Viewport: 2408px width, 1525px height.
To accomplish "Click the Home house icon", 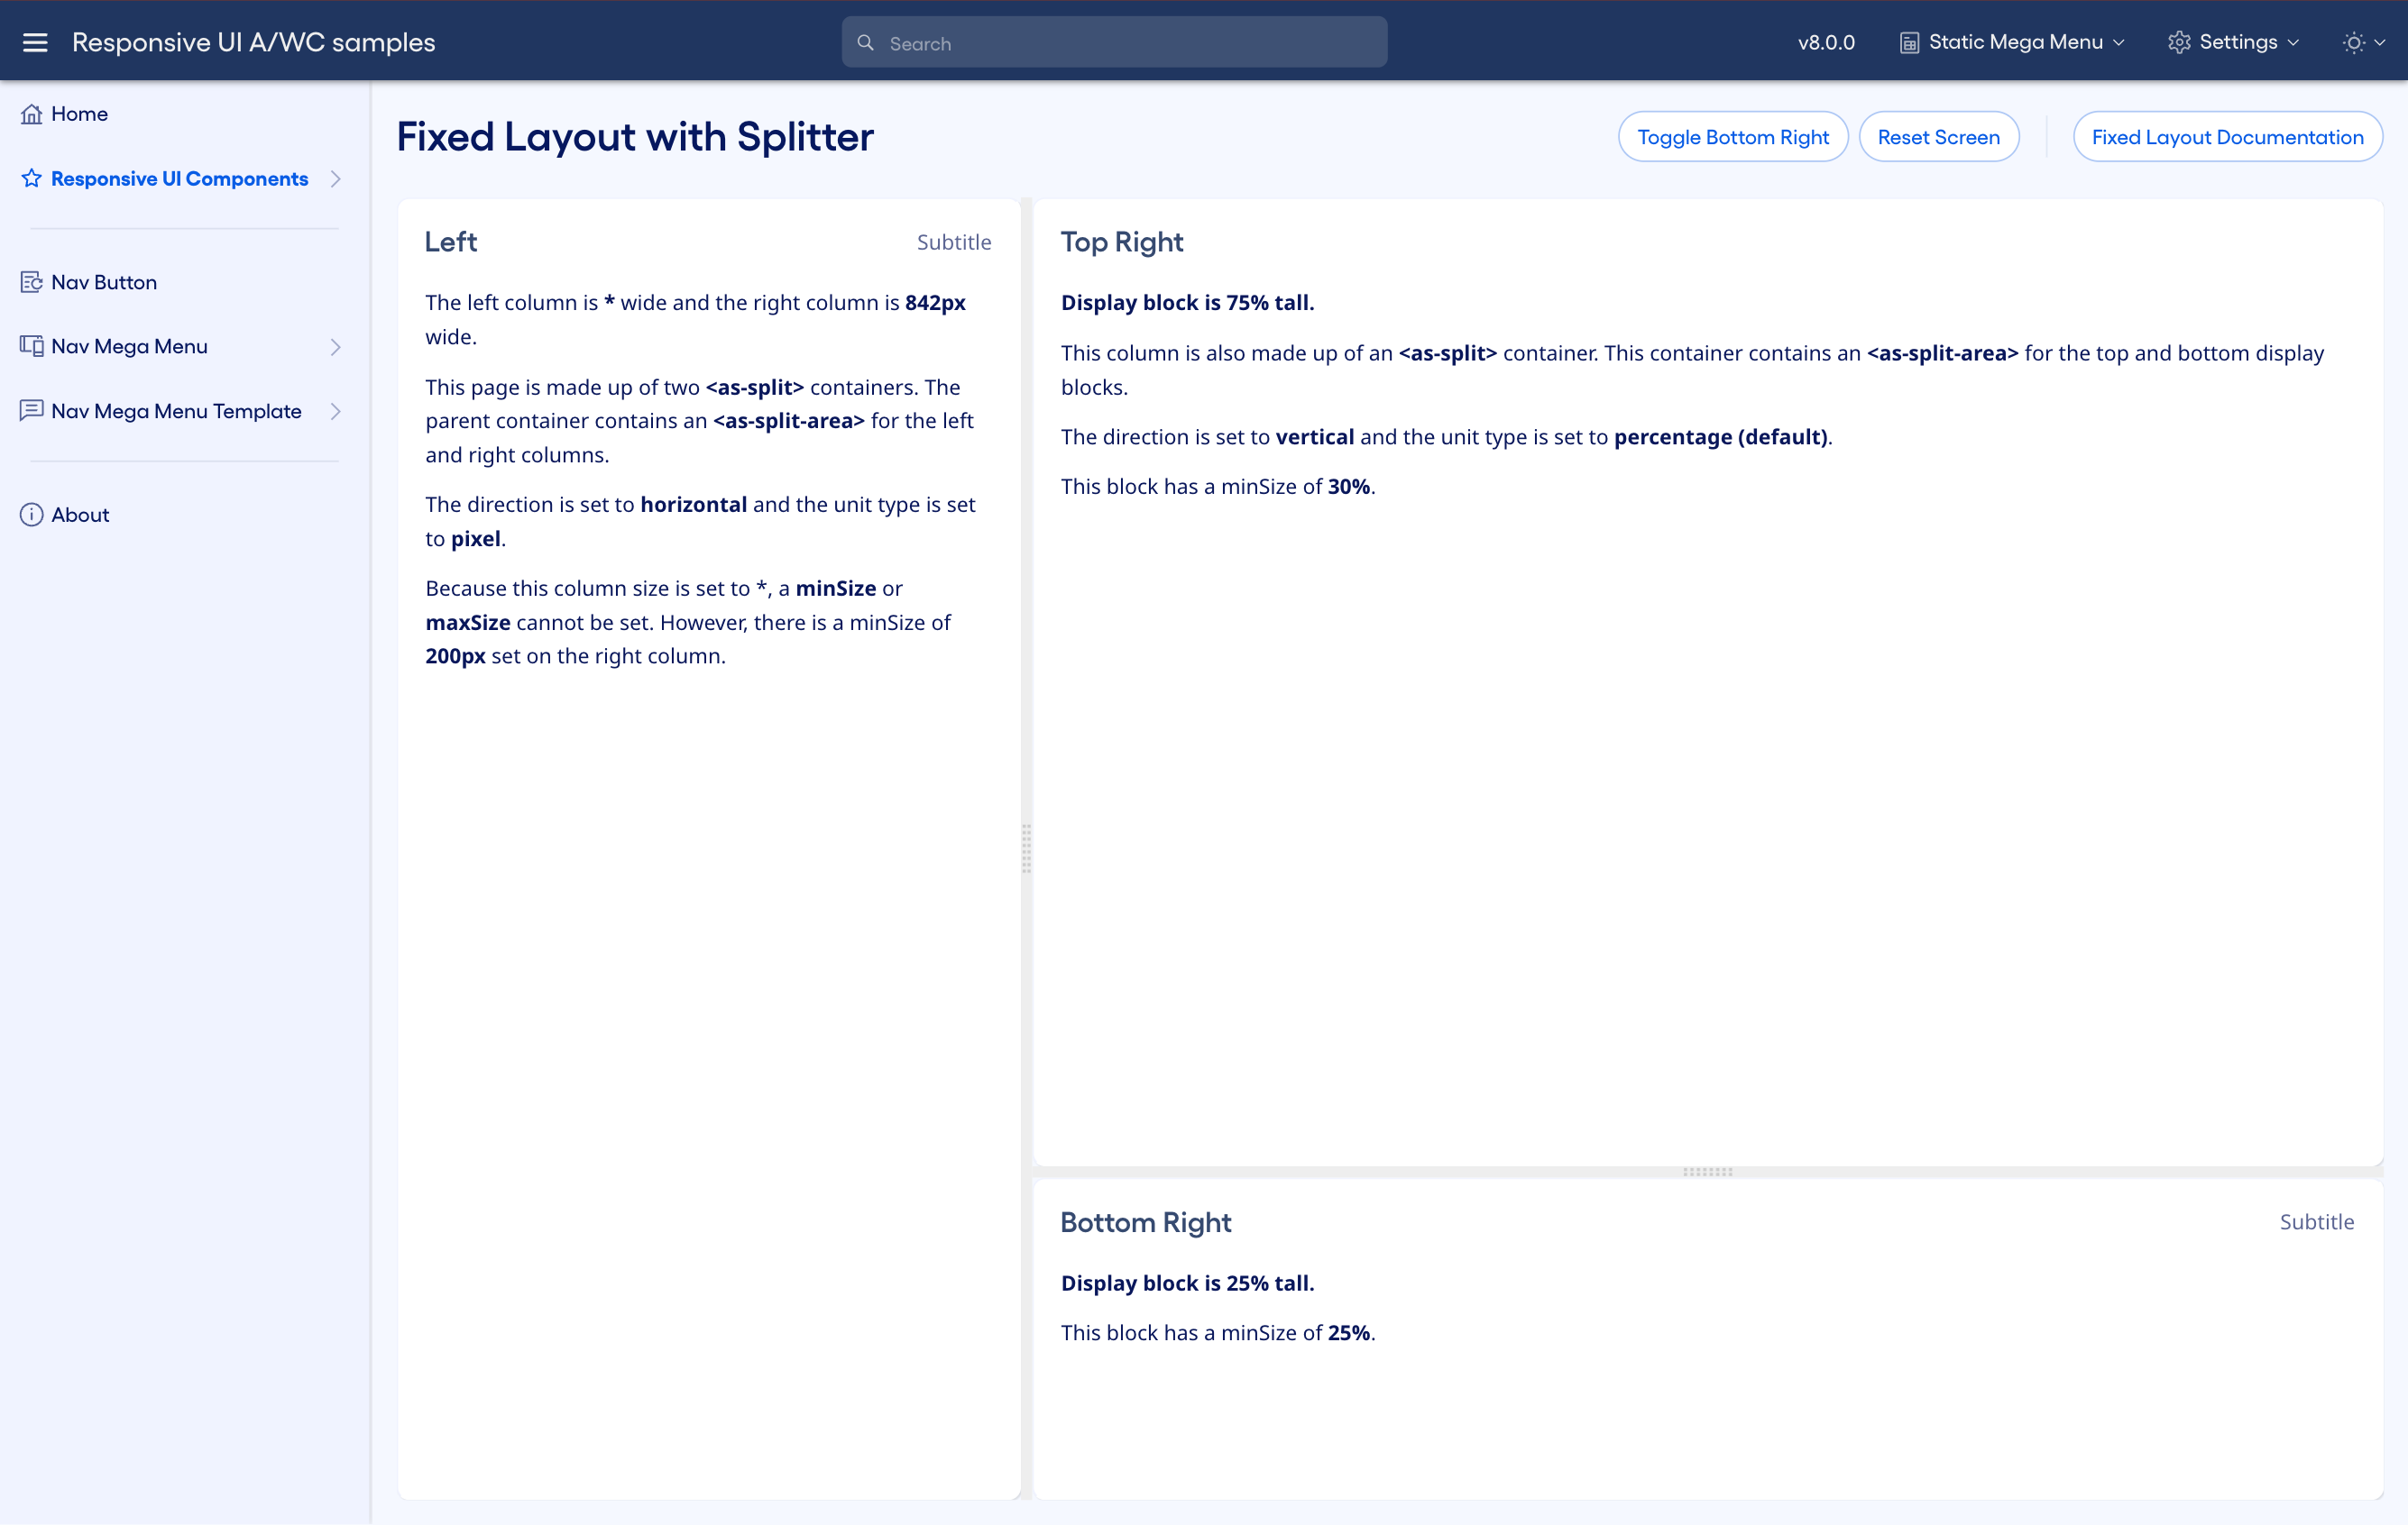I will (x=31, y=114).
